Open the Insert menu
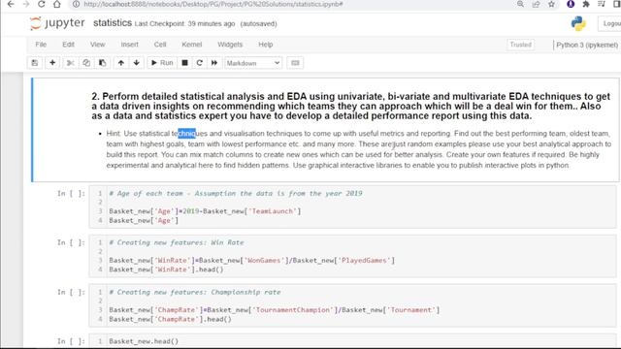 [x=129, y=45]
